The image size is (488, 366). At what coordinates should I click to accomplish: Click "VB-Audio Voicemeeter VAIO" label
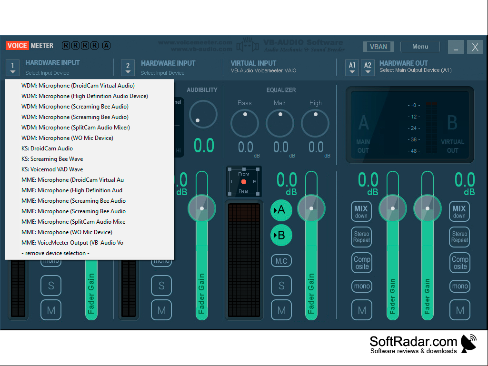tap(263, 70)
